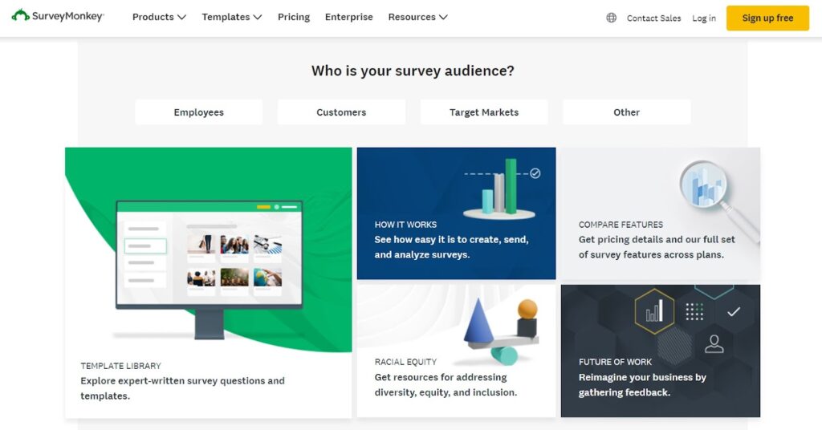Viewport: 822px width, 430px height.
Task: Click 'Reimagine your business by gathering feedback' text
Action: coord(642,385)
